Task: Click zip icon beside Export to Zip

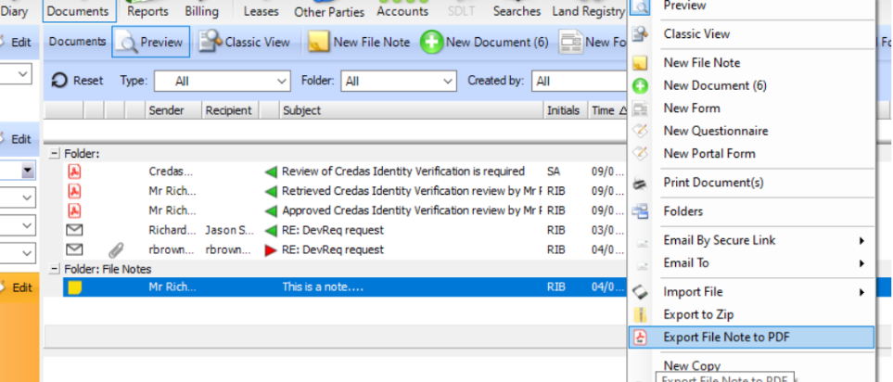Action: tap(641, 314)
